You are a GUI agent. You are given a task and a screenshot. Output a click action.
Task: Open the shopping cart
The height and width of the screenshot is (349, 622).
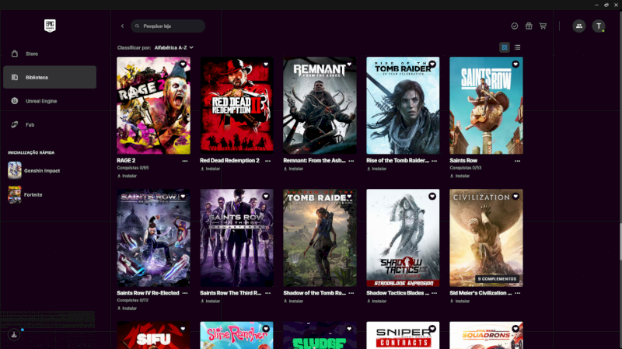point(543,26)
